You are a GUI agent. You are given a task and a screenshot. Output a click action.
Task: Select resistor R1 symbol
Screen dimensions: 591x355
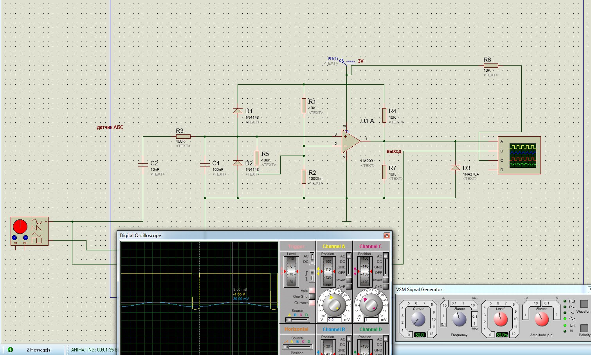pyautogui.click(x=304, y=106)
